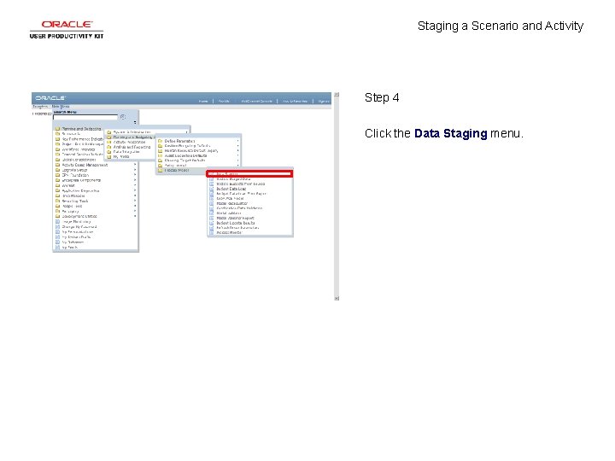
Task: Click the Oracle logo in application header
Action: point(50,97)
